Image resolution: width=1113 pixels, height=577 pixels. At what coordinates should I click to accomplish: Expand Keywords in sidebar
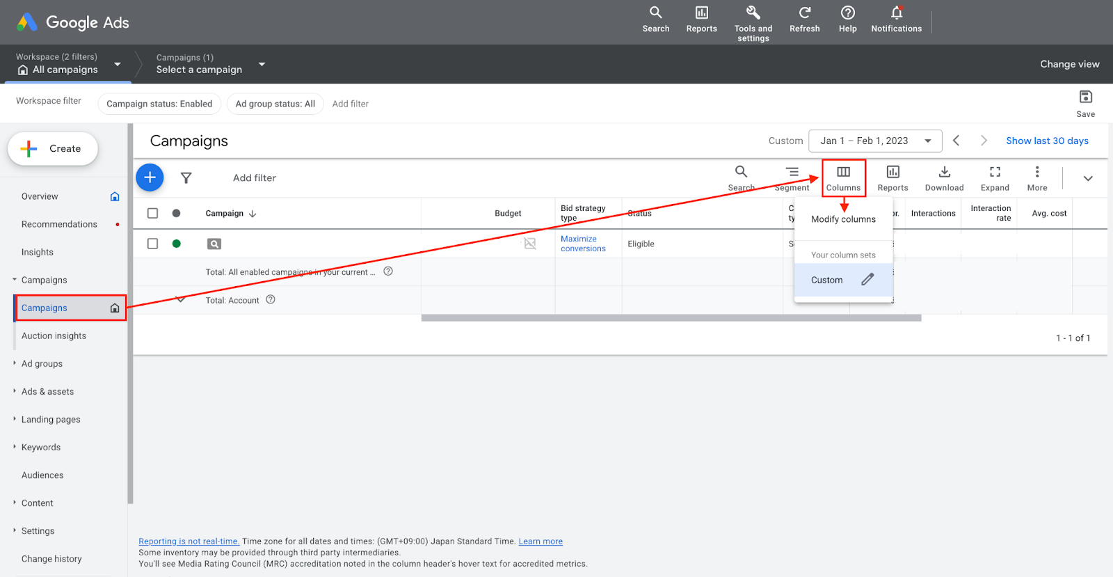15,447
